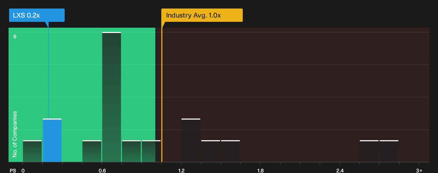Screen dimensions: 438x173
Task: Click the '3+' x-axis tick label
Action: point(419,171)
